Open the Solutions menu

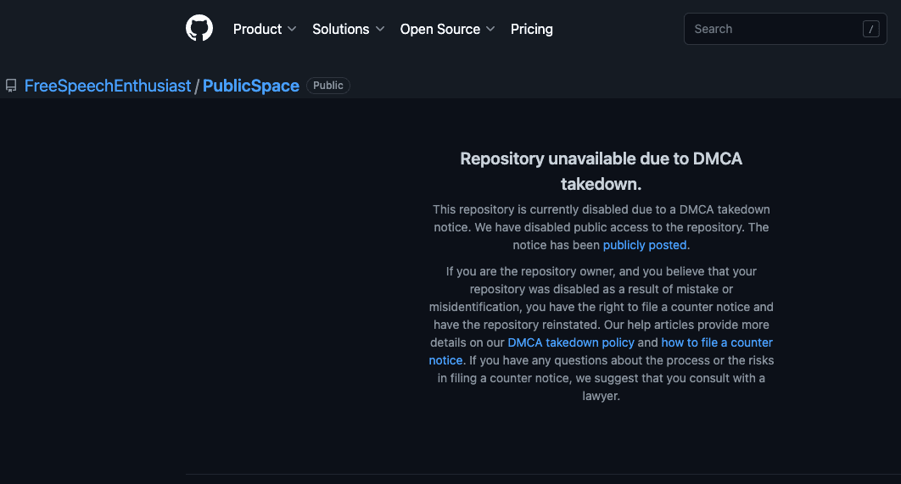348,29
